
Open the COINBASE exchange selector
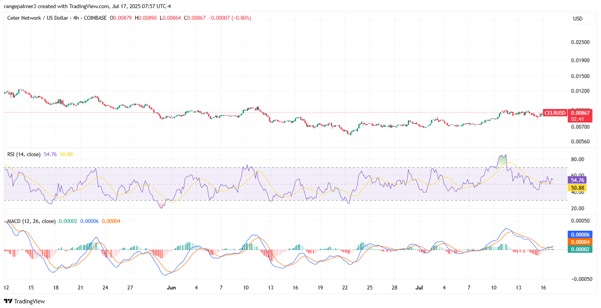(95, 18)
